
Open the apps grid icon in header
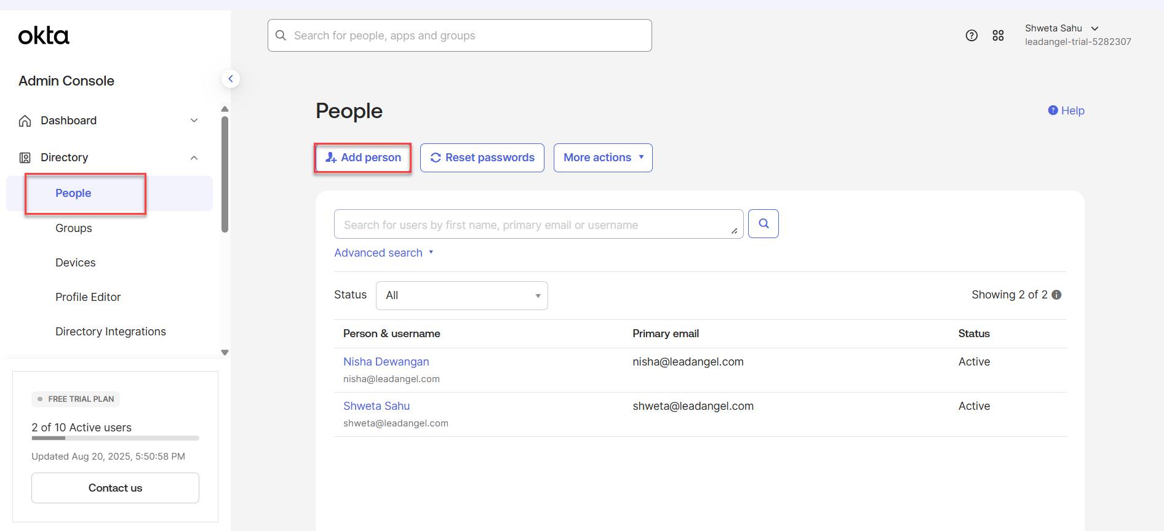point(998,36)
